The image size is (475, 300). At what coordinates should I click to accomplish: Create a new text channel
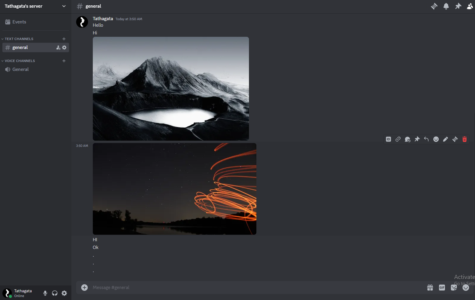tap(64, 39)
